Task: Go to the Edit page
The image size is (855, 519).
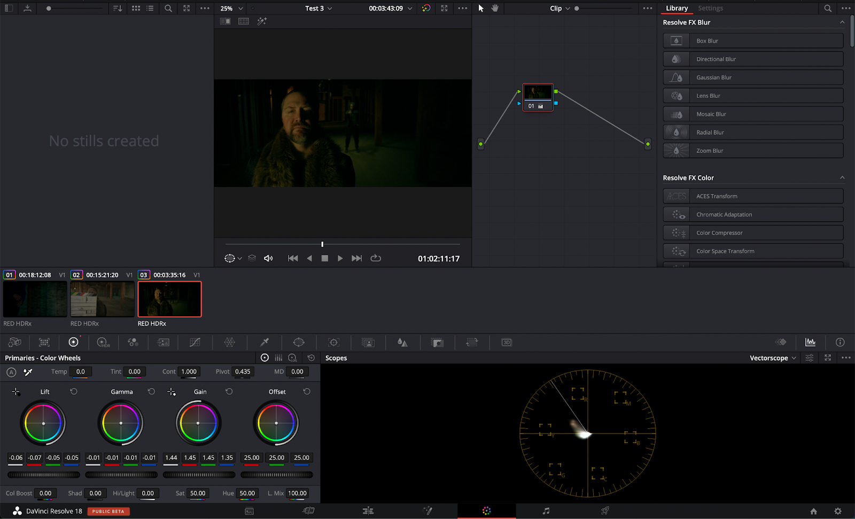Action: (368, 511)
